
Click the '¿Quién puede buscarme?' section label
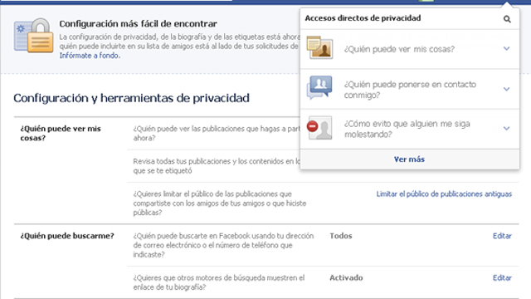pyautogui.click(x=67, y=236)
